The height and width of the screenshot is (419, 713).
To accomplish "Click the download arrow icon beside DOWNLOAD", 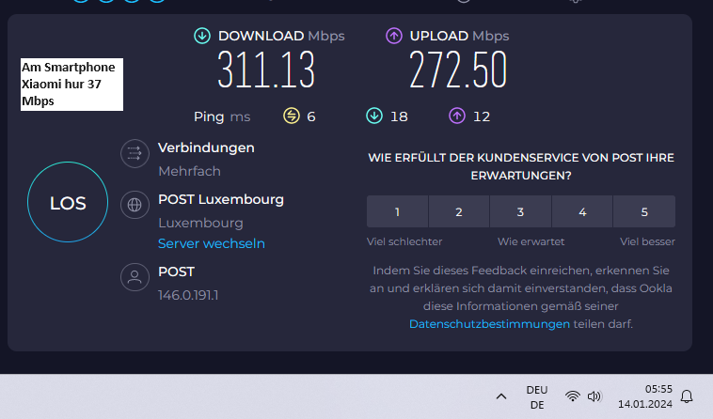I will pyautogui.click(x=202, y=36).
